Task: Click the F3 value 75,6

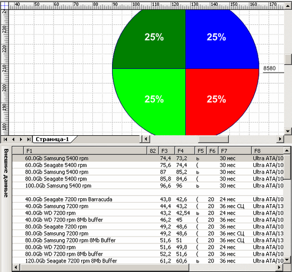Action: 165,165
